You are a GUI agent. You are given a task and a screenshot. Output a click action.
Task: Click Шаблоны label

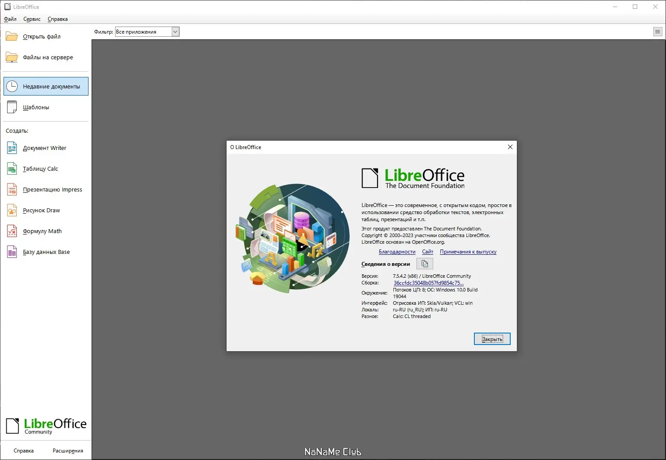pyautogui.click(x=36, y=107)
